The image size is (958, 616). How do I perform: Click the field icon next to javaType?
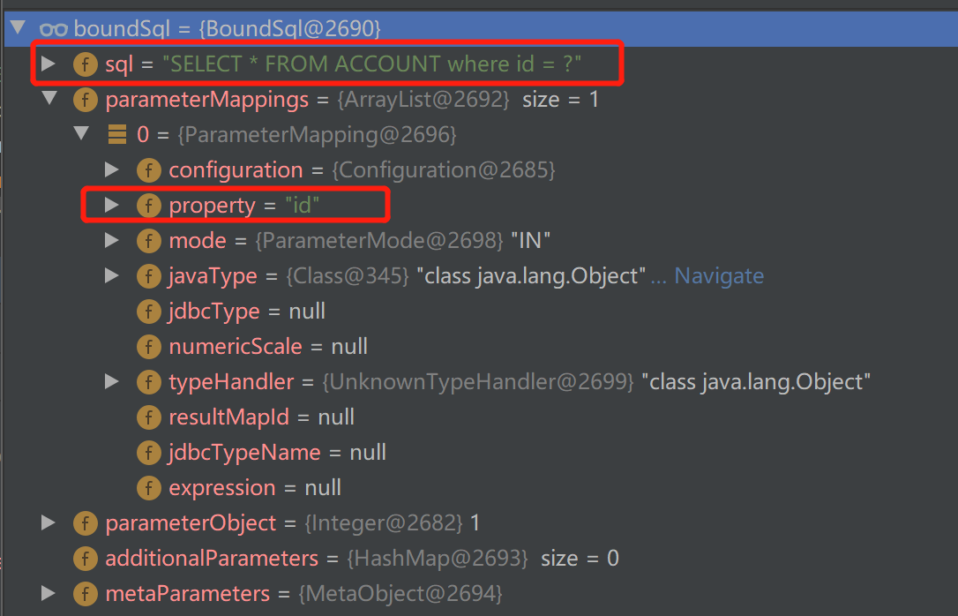pyautogui.click(x=149, y=276)
